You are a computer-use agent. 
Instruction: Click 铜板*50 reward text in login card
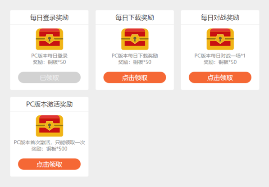coord(57,62)
